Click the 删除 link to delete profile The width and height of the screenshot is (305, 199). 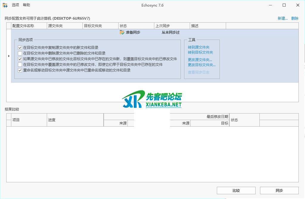(295, 18)
